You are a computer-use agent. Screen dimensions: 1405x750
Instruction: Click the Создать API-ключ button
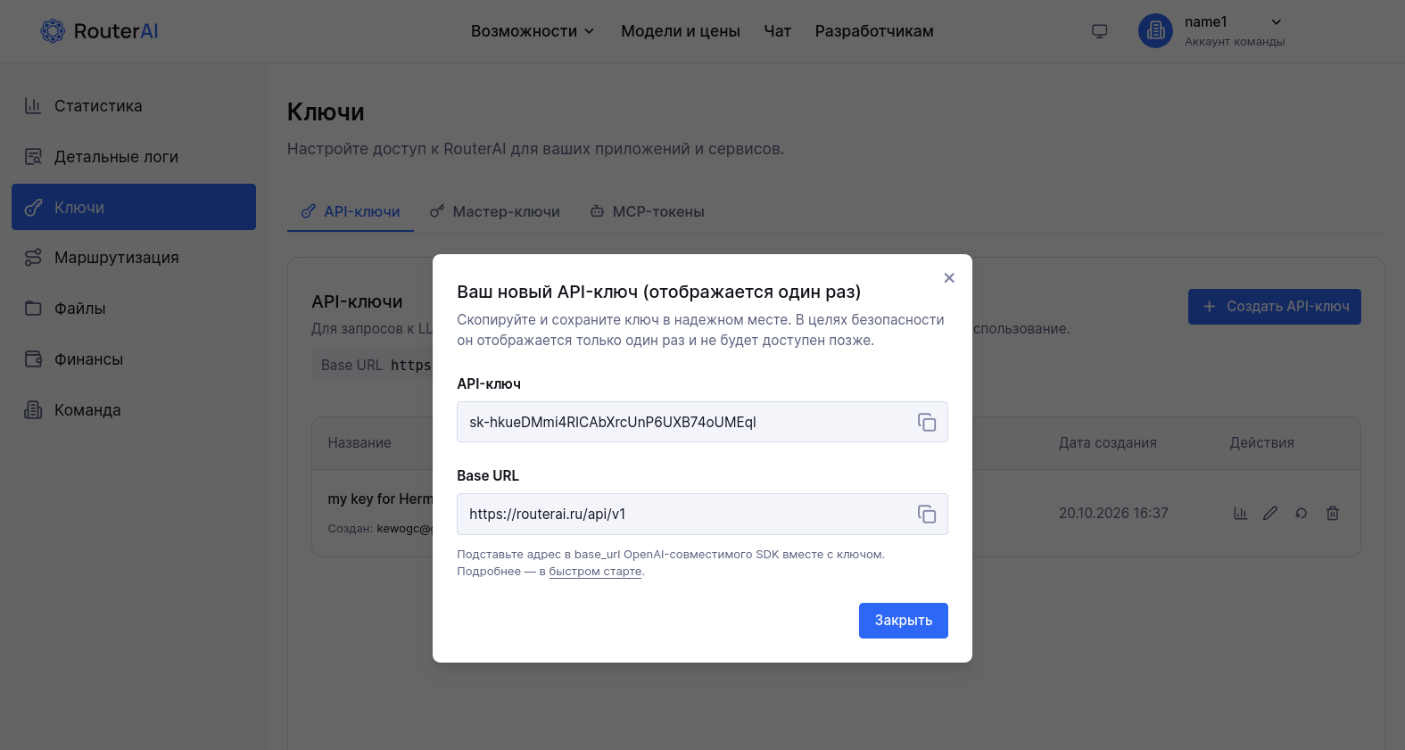click(x=1274, y=307)
